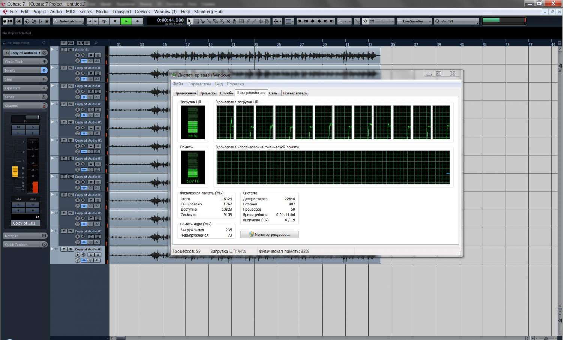Switch to the Процессы tab
The image size is (563, 340).
tap(208, 93)
